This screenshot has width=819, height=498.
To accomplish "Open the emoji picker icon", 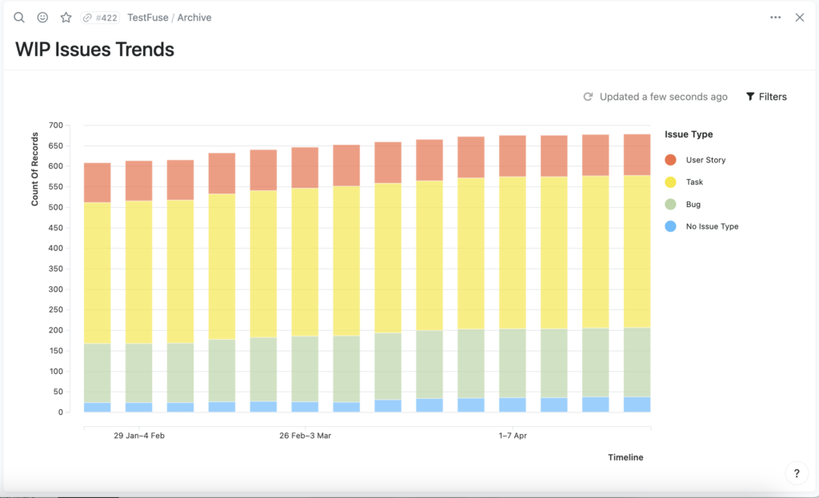I will [43, 18].
